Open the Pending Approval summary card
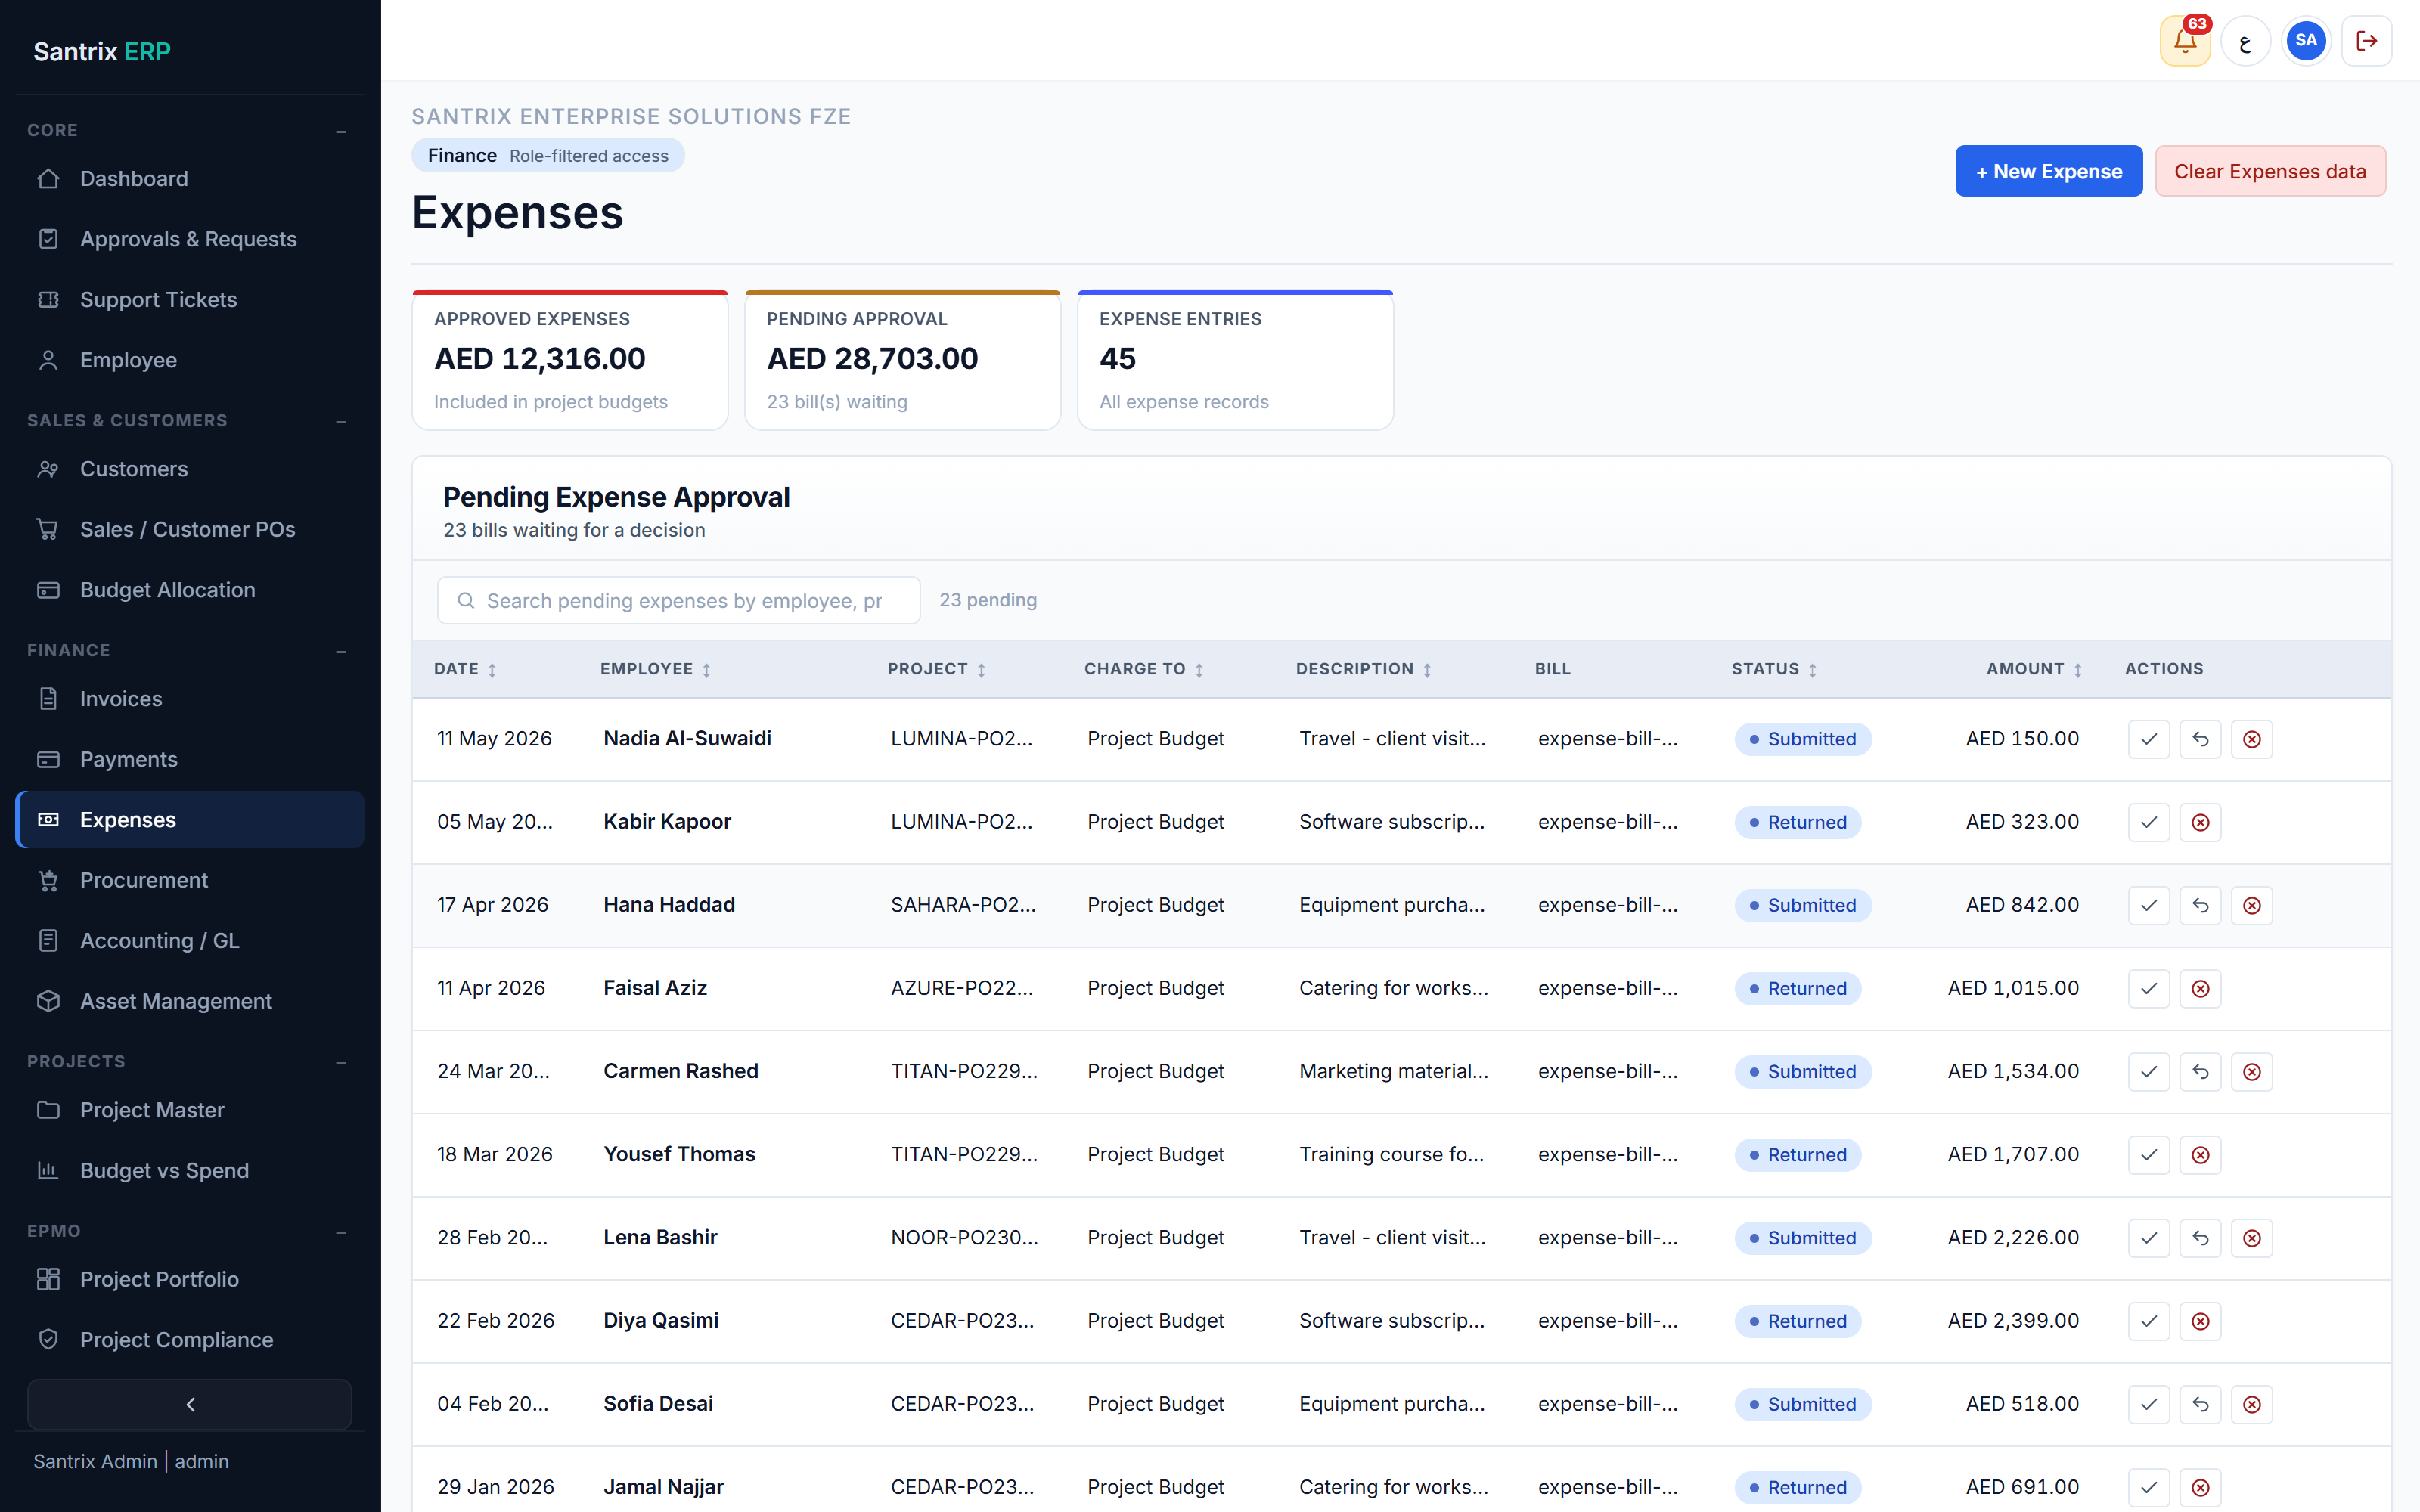The image size is (2420, 1512). [x=902, y=360]
